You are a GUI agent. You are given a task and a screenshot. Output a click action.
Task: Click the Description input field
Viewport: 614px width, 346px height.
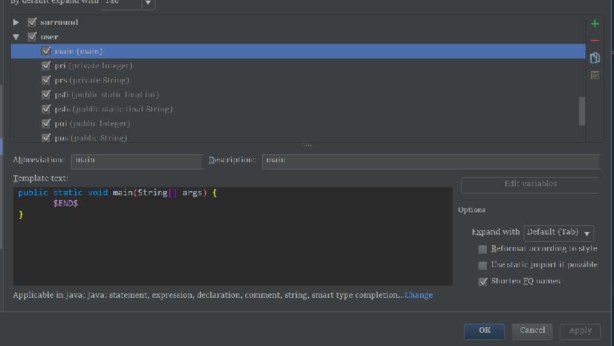coord(431,162)
